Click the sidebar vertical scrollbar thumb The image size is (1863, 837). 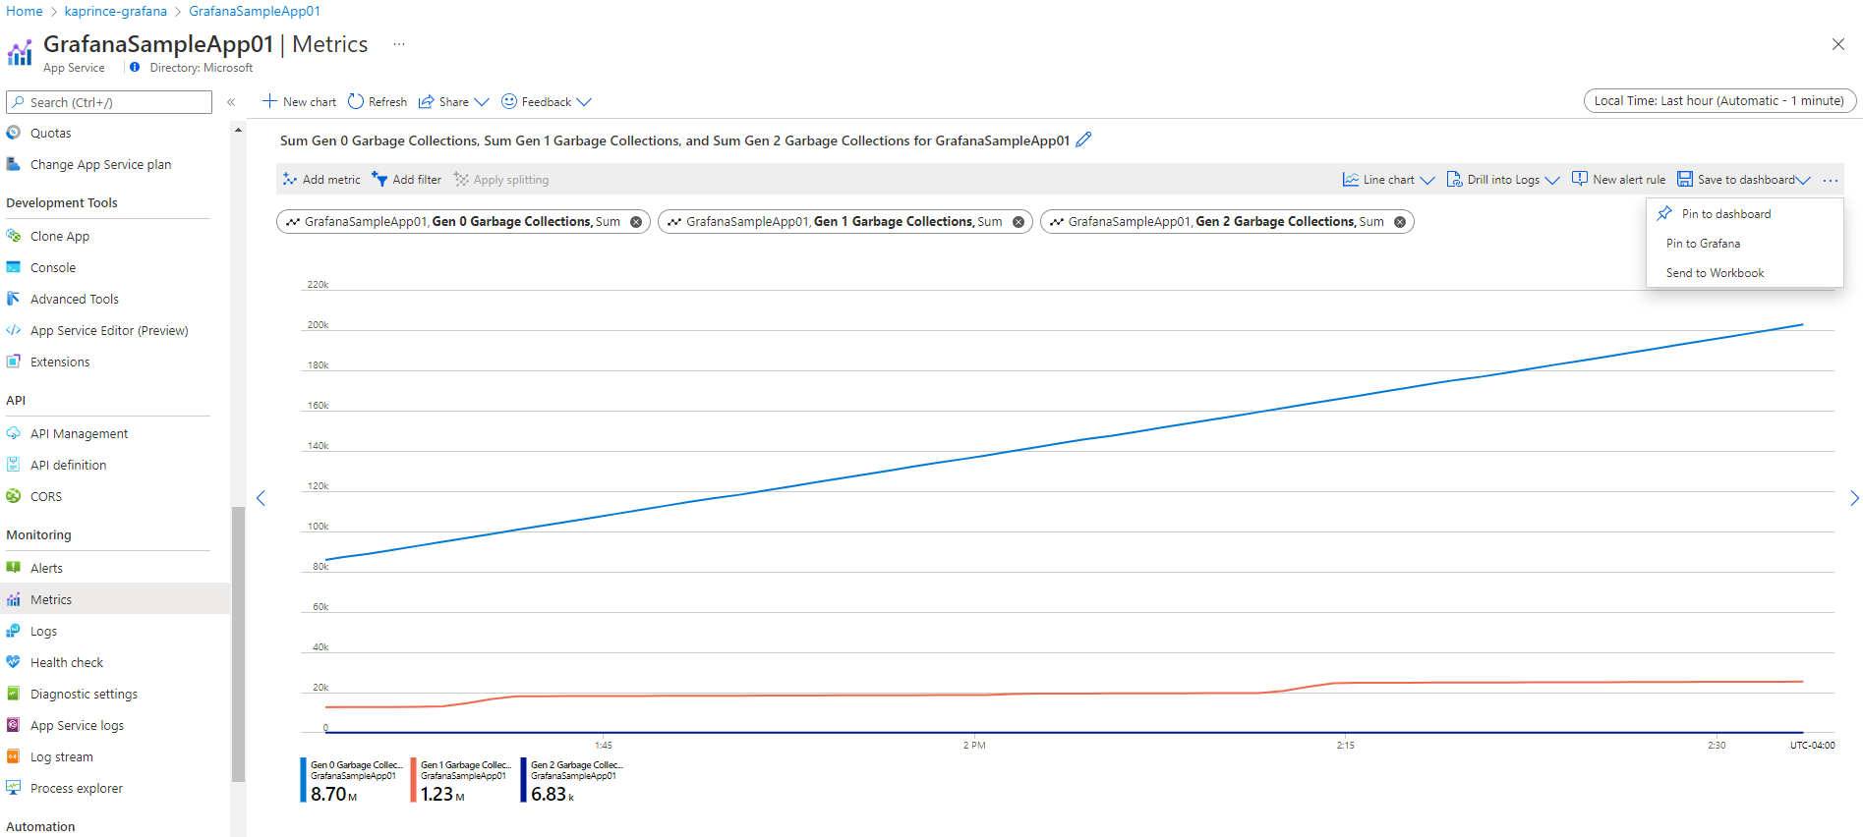(x=238, y=643)
